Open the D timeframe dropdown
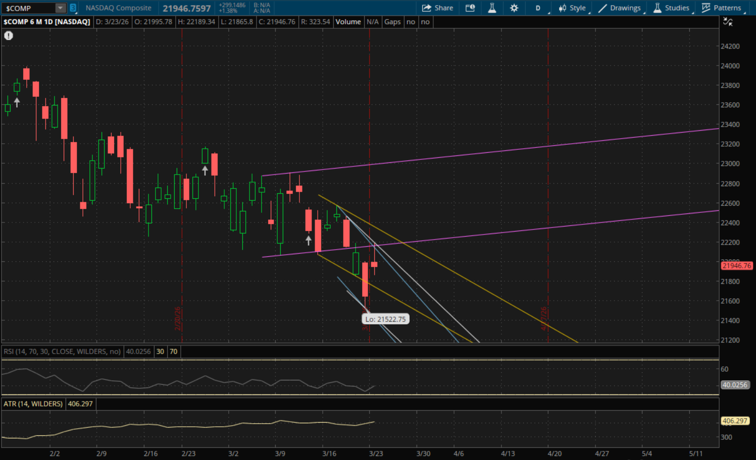This screenshot has width=756, height=460. tap(538, 8)
